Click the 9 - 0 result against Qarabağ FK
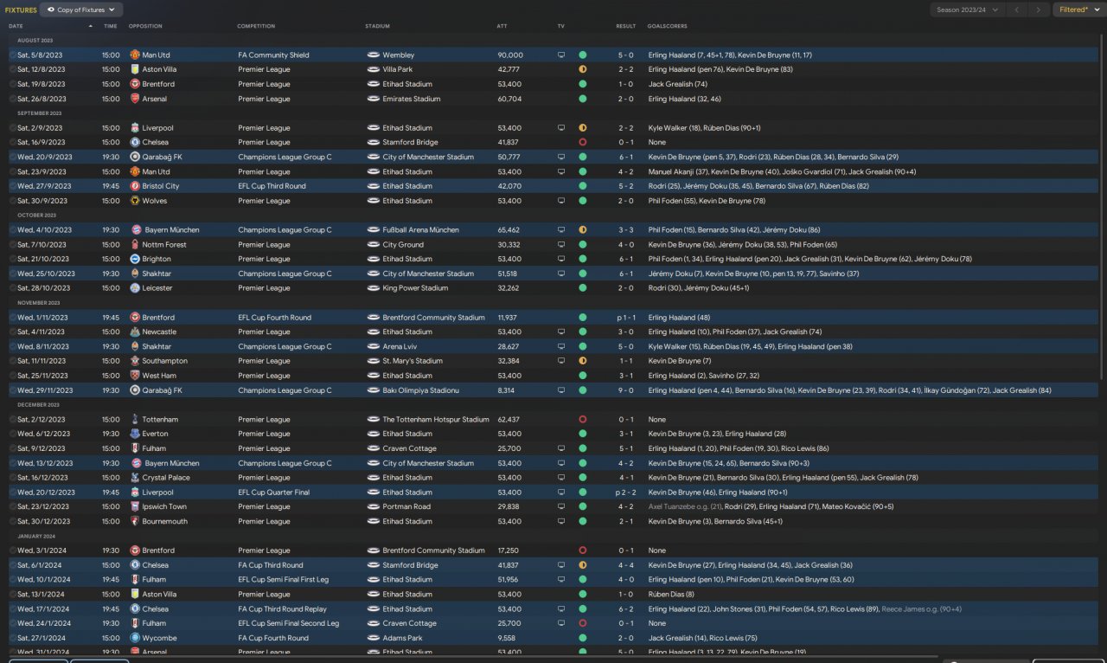This screenshot has height=663, width=1107. [x=625, y=390]
